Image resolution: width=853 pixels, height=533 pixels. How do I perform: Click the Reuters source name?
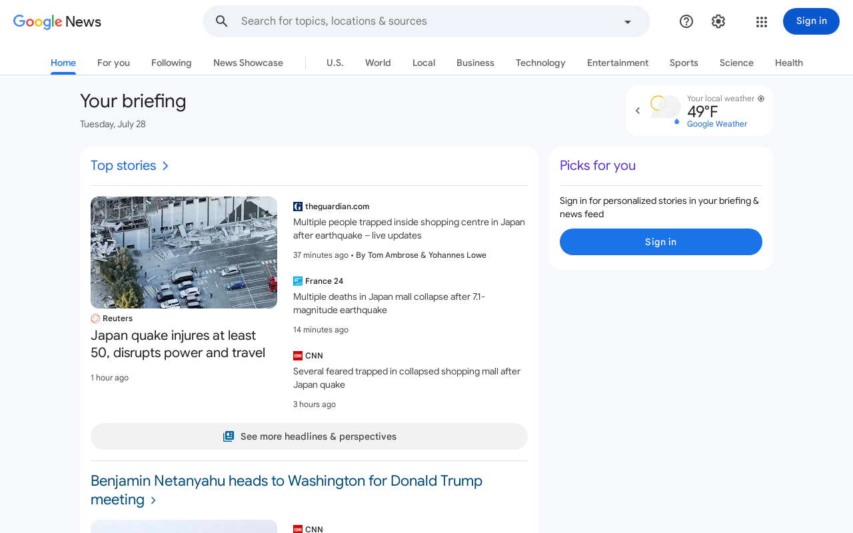coord(117,318)
